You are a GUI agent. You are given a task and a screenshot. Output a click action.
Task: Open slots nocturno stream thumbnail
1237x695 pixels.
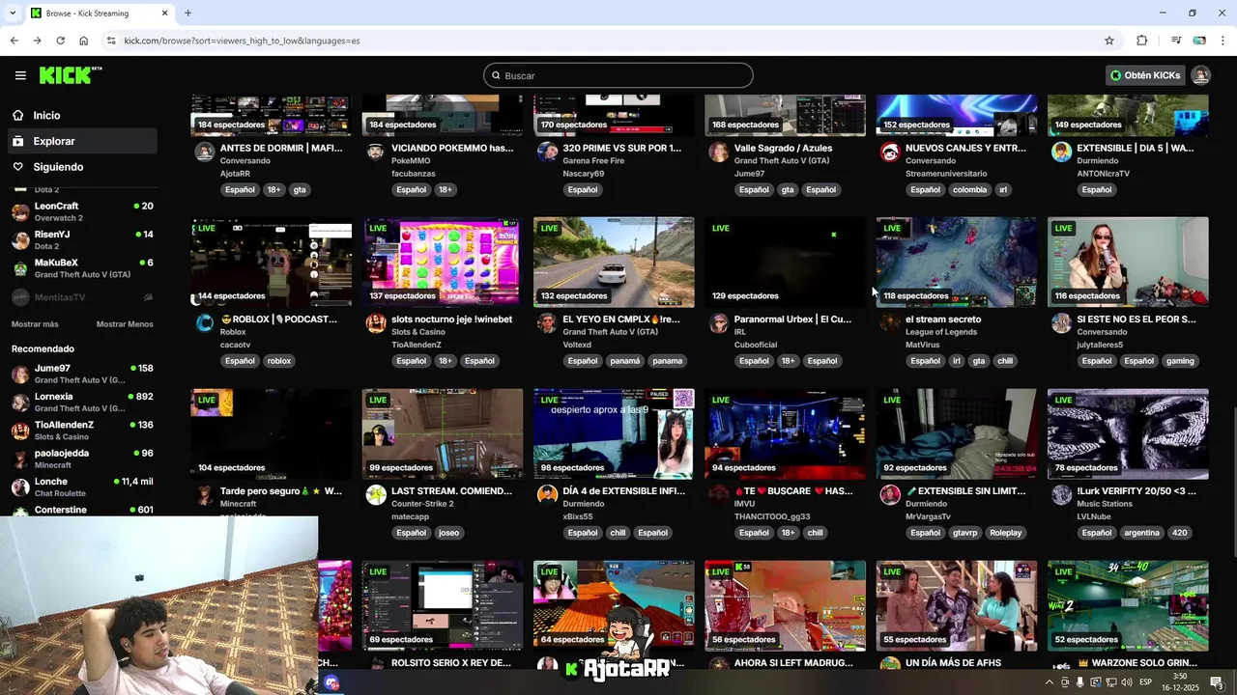[x=443, y=263]
